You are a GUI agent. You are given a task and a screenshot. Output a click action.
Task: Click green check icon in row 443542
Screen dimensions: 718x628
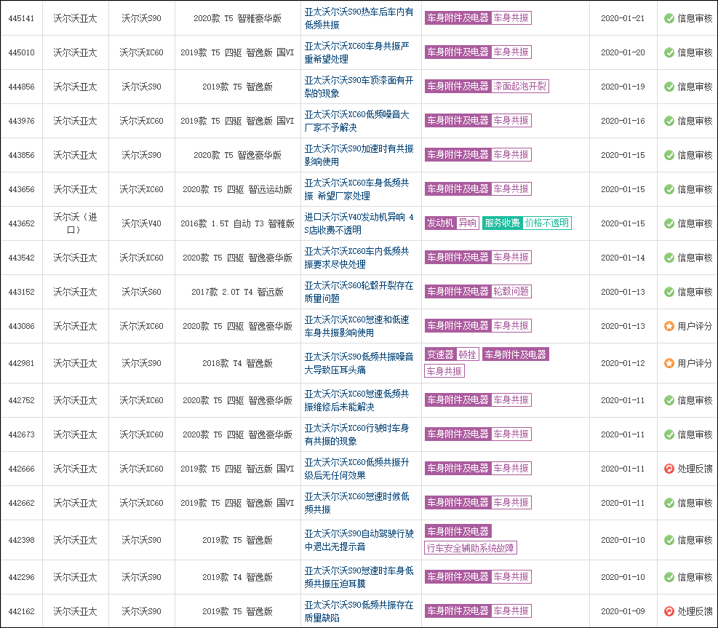tap(669, 258)
